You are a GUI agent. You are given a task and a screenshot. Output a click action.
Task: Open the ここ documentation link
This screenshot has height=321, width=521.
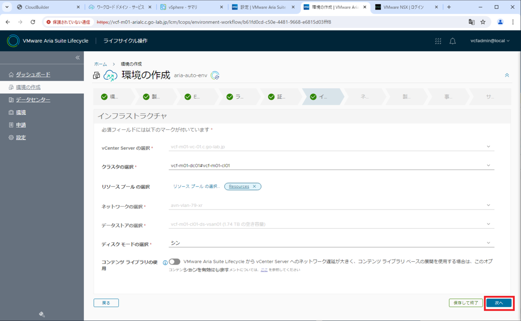point(264,270)
